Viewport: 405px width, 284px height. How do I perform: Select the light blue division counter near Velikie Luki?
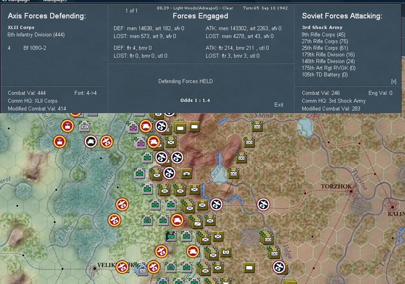pyautogui.click(x=142, y=270)
